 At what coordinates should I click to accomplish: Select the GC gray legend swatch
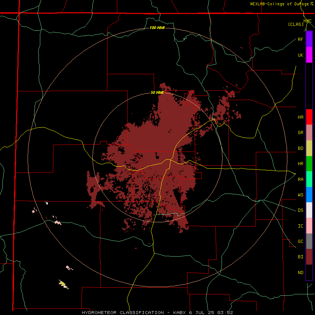tap(309, 241)
